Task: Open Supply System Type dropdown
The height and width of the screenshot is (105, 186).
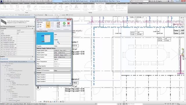Action: tap(62, 50)
